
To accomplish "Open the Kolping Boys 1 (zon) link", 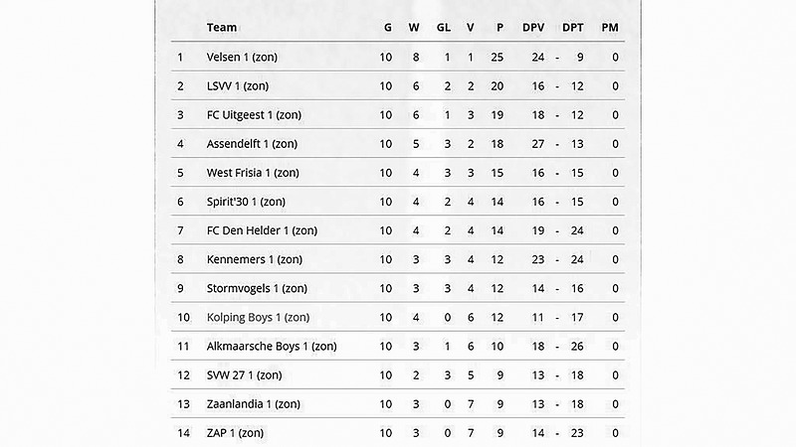I will click(x=259, y=318).
